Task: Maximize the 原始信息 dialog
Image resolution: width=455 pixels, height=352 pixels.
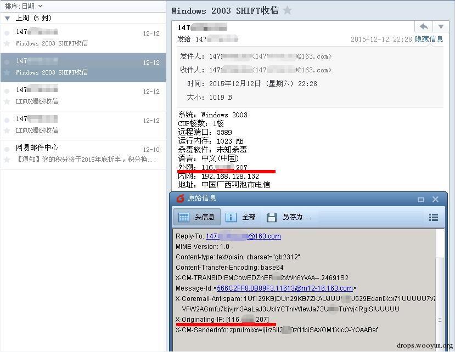Action: tap(421, 200)
